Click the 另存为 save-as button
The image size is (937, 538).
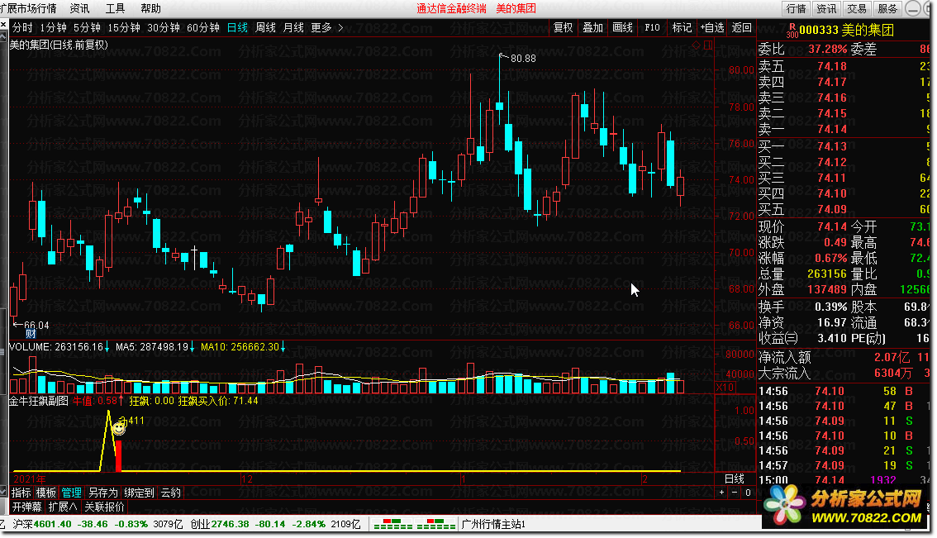tap(102, 493)
